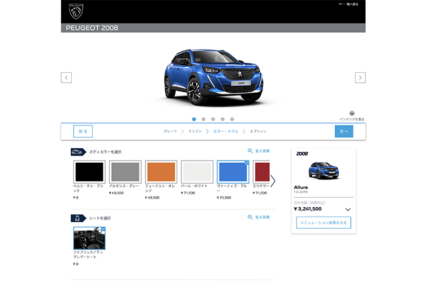Show more body colours with right chevron
Image resolution: width=427 pixels, height=285 pixels.
(273, 181)
